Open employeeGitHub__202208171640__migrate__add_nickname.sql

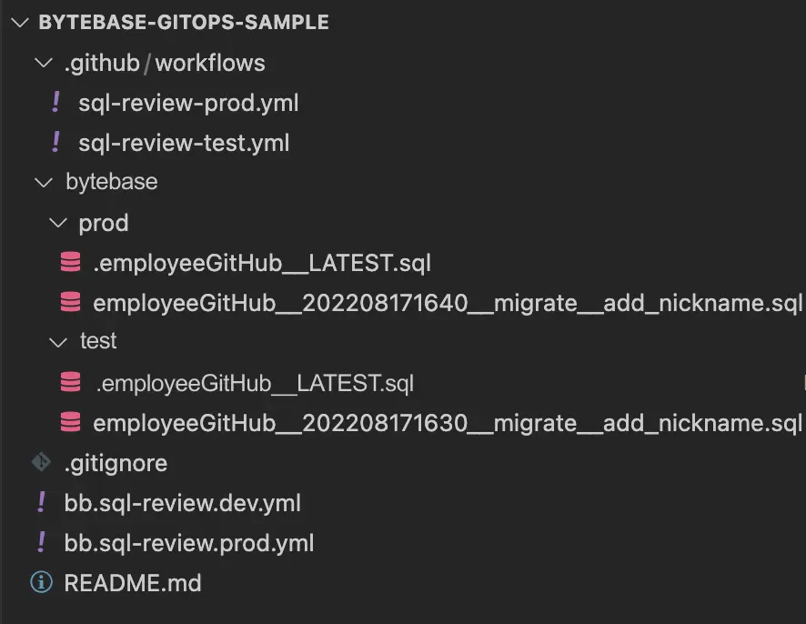pyautogui.click(x=448, y=303)
